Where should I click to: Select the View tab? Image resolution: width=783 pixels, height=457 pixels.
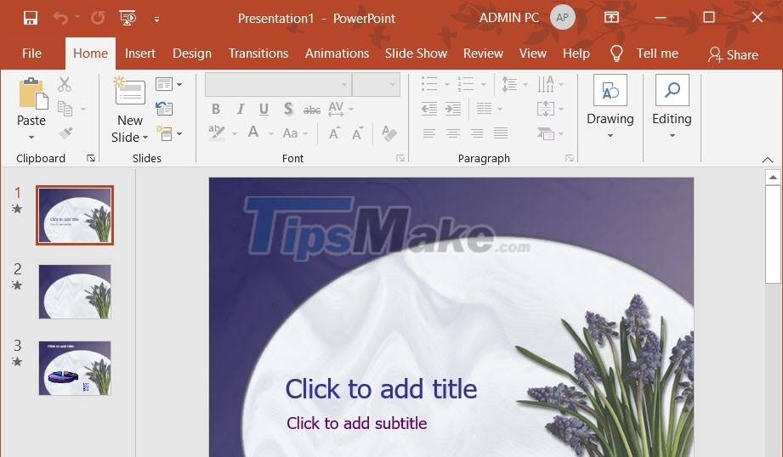point(533,54)
